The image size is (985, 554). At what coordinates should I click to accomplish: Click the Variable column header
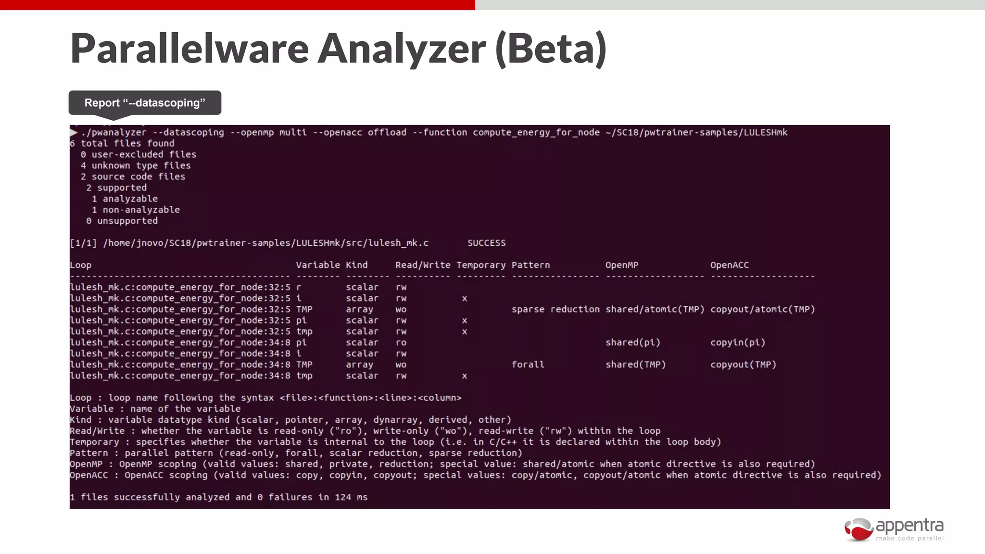(318, 265)
